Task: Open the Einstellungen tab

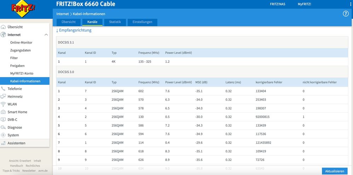Action: click(x=142, y=22)
